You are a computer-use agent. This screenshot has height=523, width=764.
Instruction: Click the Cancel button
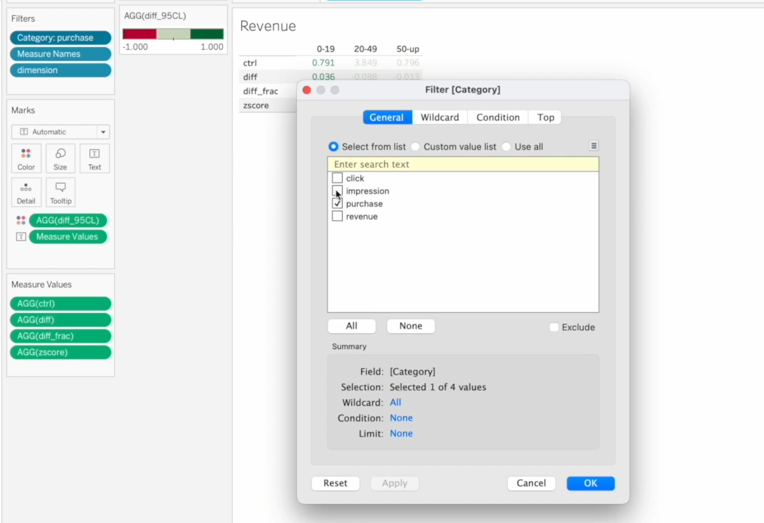coord(531,483)
